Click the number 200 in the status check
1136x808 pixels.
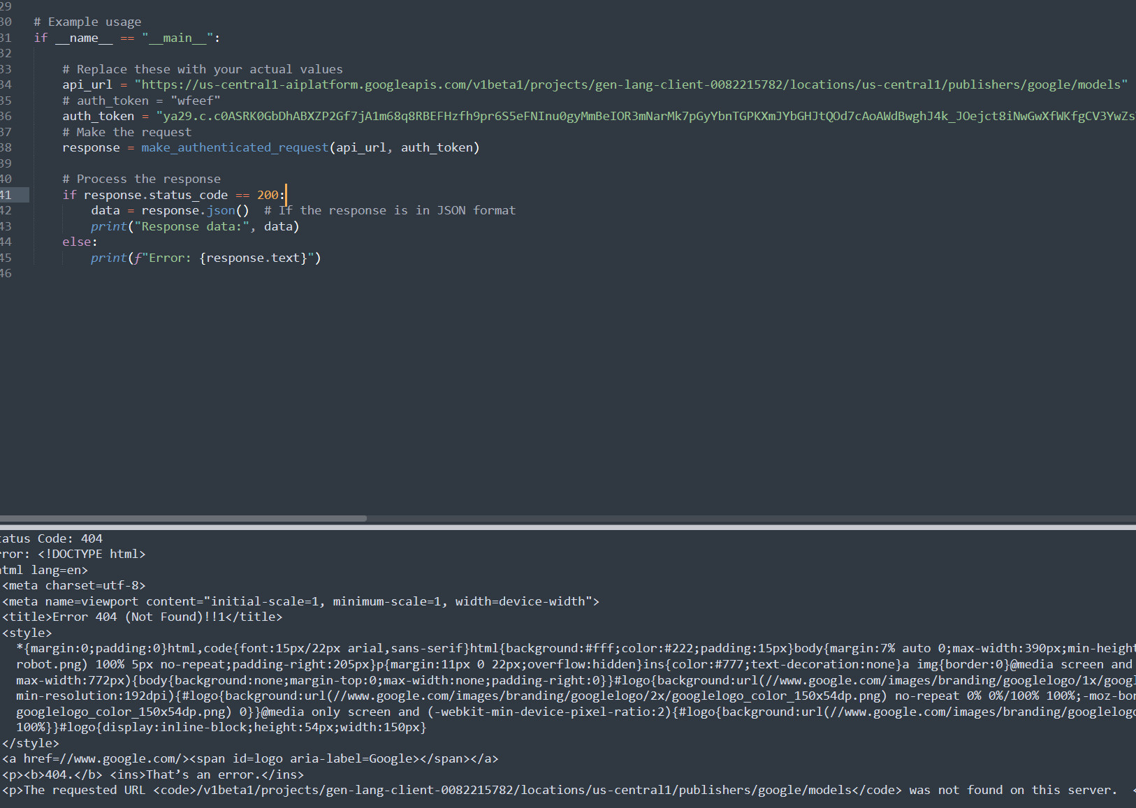click(x=267, y=195)
